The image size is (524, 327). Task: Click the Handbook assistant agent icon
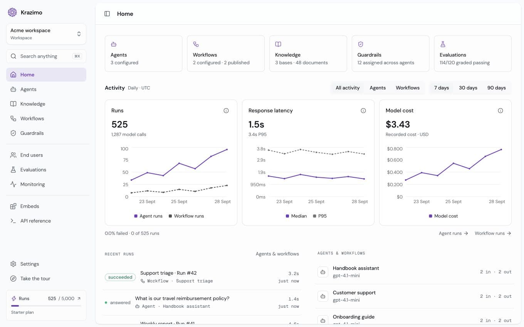322,272
